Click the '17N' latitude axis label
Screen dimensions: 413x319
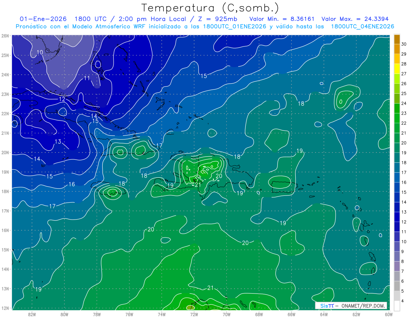5,211
